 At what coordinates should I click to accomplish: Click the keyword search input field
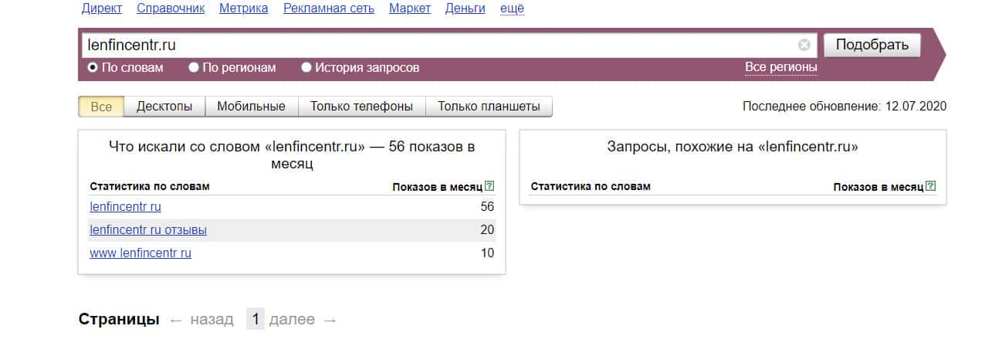(440, 46)
